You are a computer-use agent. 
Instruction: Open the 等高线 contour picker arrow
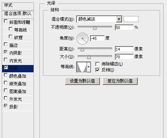(89, 67)
